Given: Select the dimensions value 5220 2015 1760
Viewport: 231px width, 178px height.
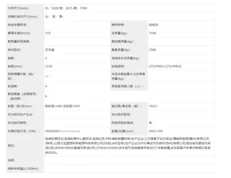Looking at the screenshot, I should point(66,8).
